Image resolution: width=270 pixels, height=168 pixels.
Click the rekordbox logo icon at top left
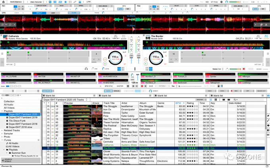(4, 2)
